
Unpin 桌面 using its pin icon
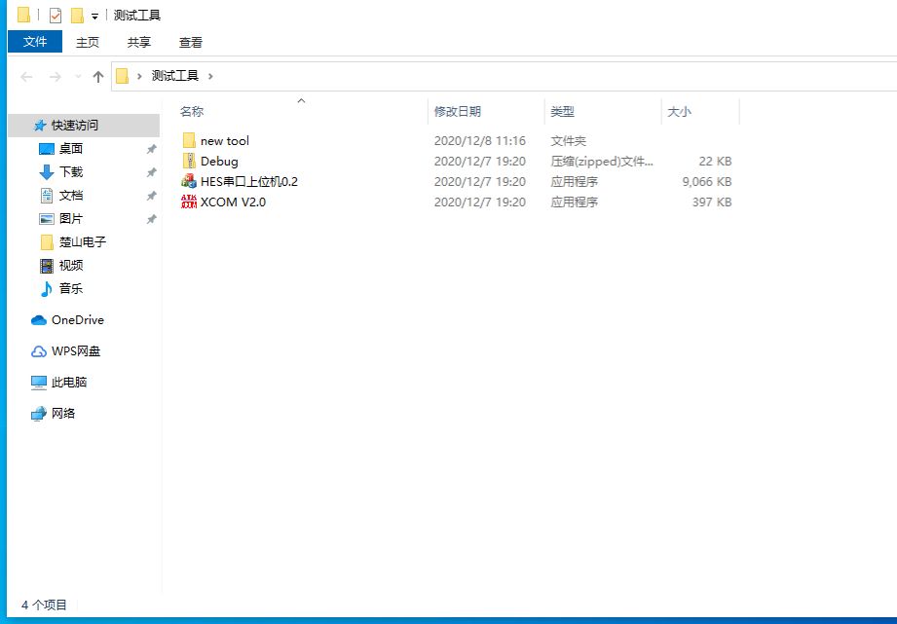152,149
